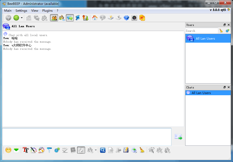Click the broom clear search icon in Users panel
This screenshot has width=233, height=162.
[221, 31]
